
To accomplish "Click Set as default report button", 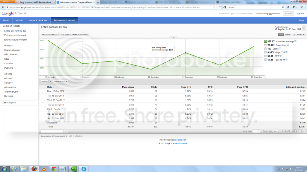I will [80, 35].
